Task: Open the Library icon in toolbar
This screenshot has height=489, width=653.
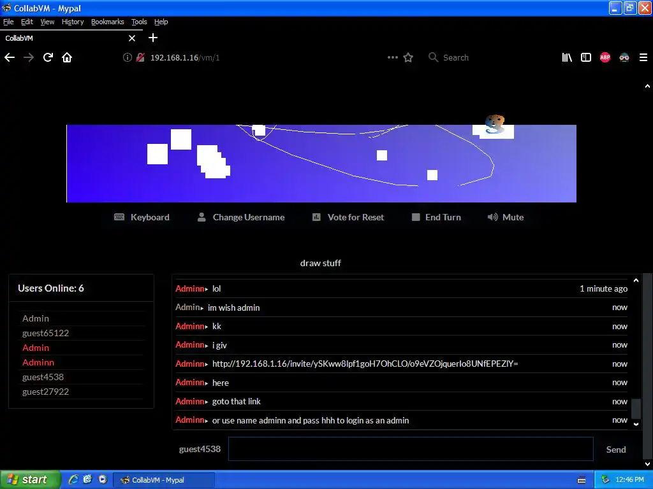Action: [567, 57]
